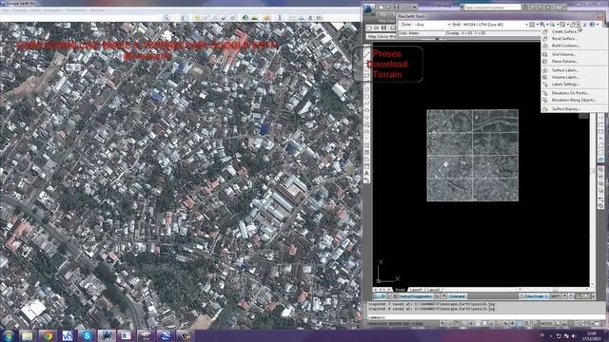Switch to Model tab

[400, 290]
